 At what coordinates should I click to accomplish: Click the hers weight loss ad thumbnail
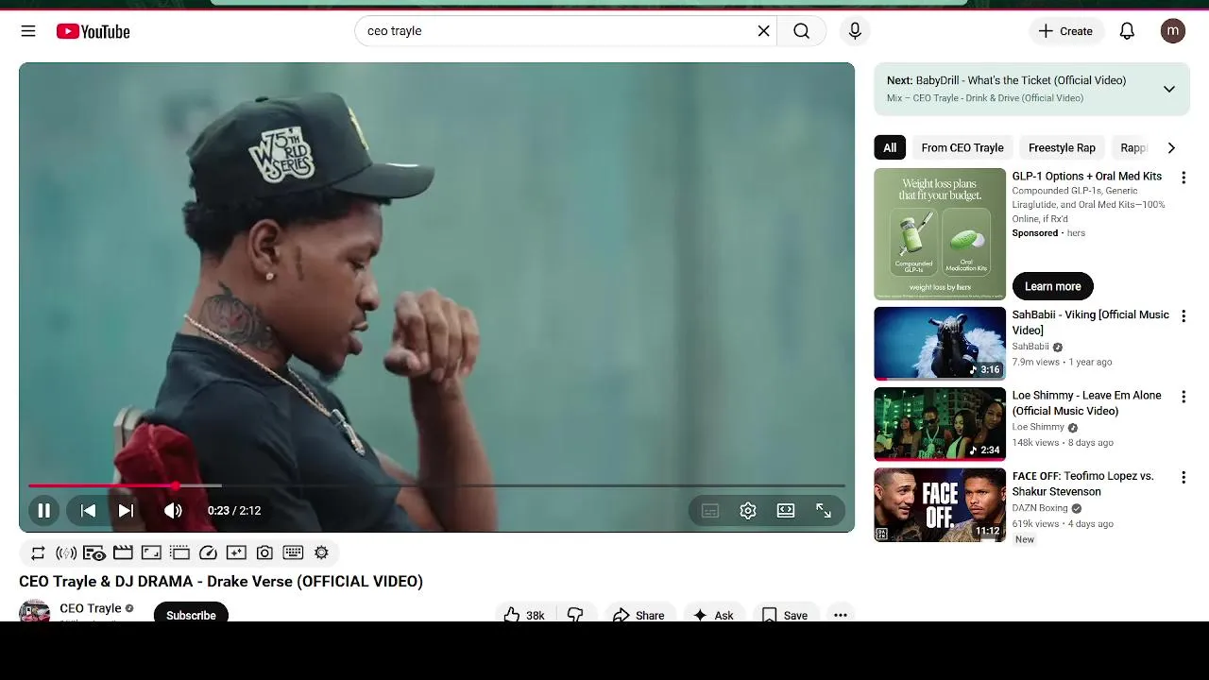940,234
